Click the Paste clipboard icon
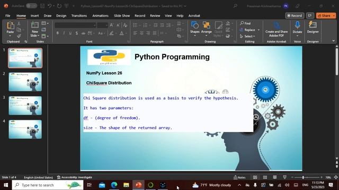The image size is (339, 190). click(x=10, y=25)
